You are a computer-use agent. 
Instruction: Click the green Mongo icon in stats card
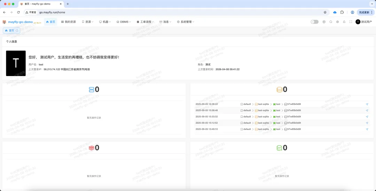pyautogui.click(x=279, y=148)
